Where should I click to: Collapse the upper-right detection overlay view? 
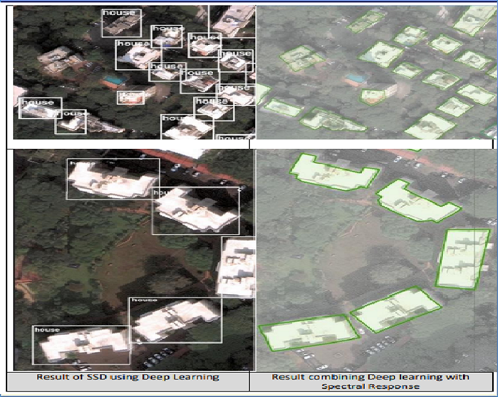[x=375, y=73]
